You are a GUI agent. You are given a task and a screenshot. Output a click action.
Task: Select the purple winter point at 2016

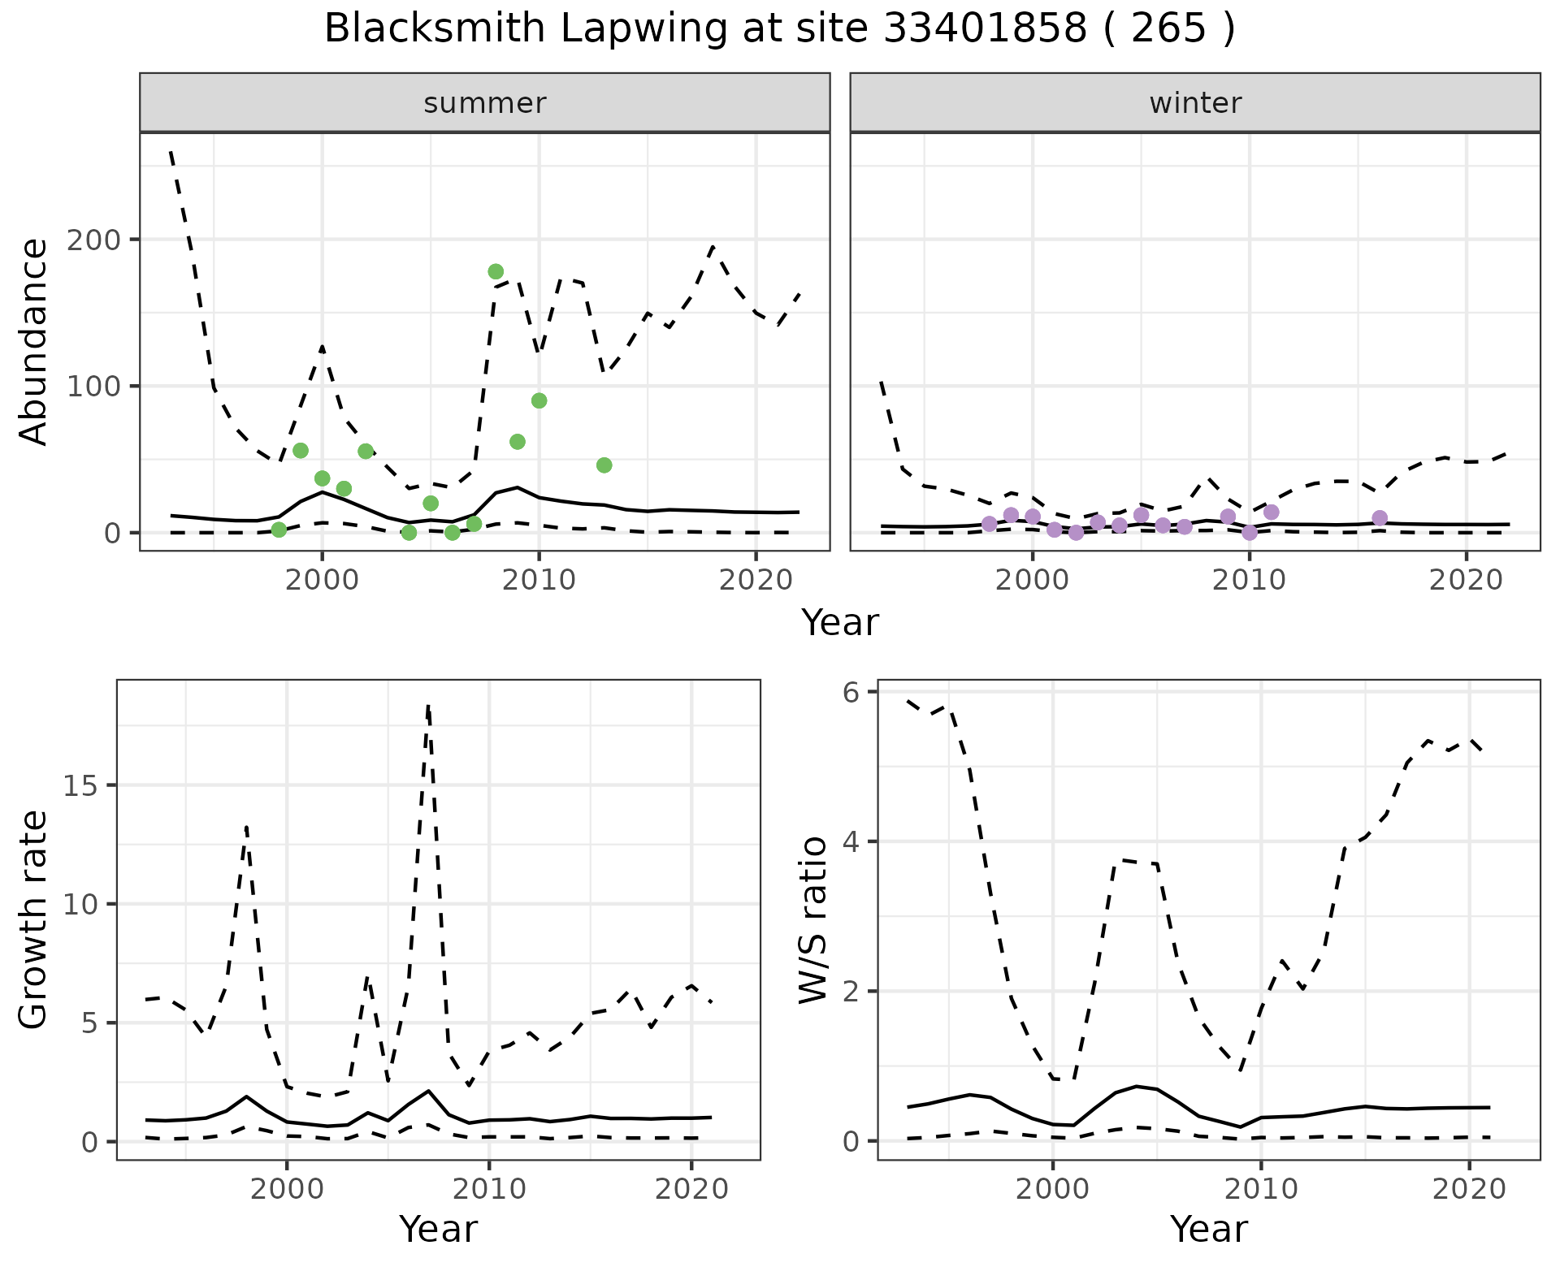[x=1380, y=518]
